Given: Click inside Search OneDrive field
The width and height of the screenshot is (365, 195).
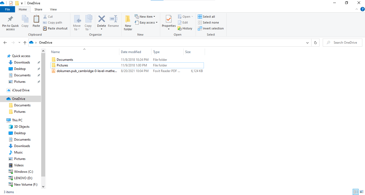Looking at the screenshot, I should coord(343,43).
